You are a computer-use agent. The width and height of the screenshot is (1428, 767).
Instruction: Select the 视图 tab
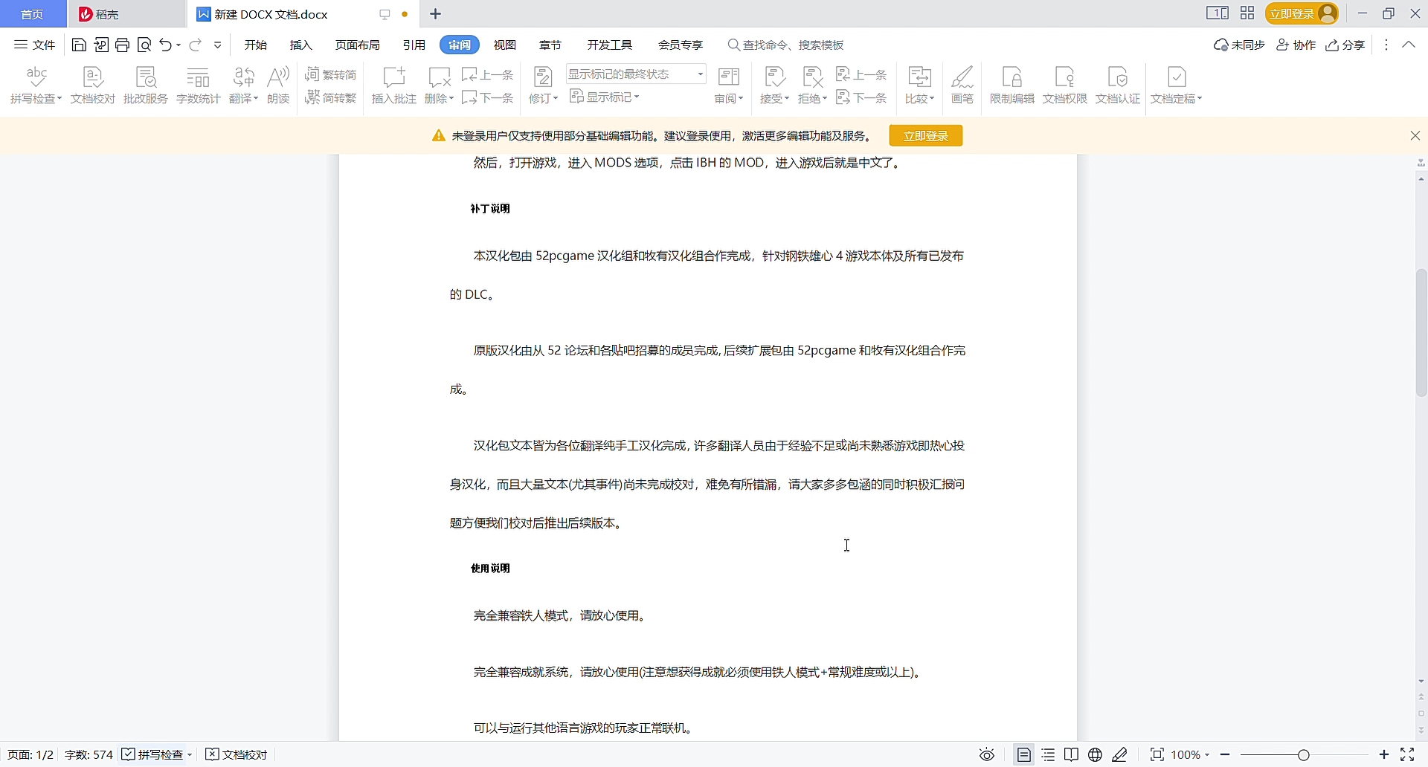pos(505,45)
